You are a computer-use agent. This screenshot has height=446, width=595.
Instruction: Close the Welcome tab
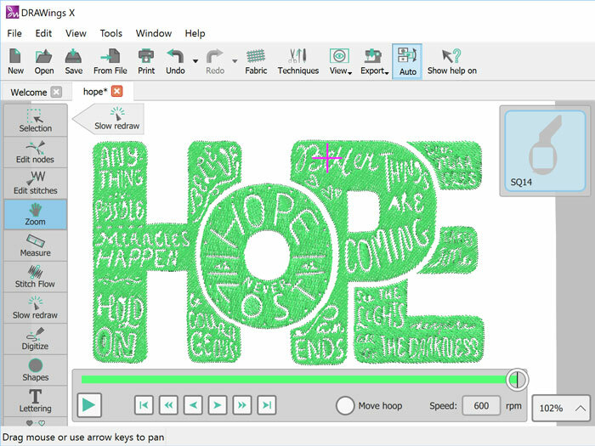click(x=56, y=92)
